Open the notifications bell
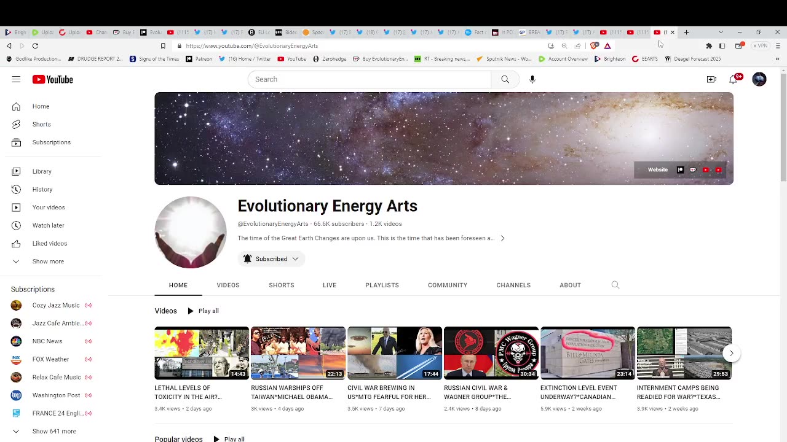 [734, 79]
